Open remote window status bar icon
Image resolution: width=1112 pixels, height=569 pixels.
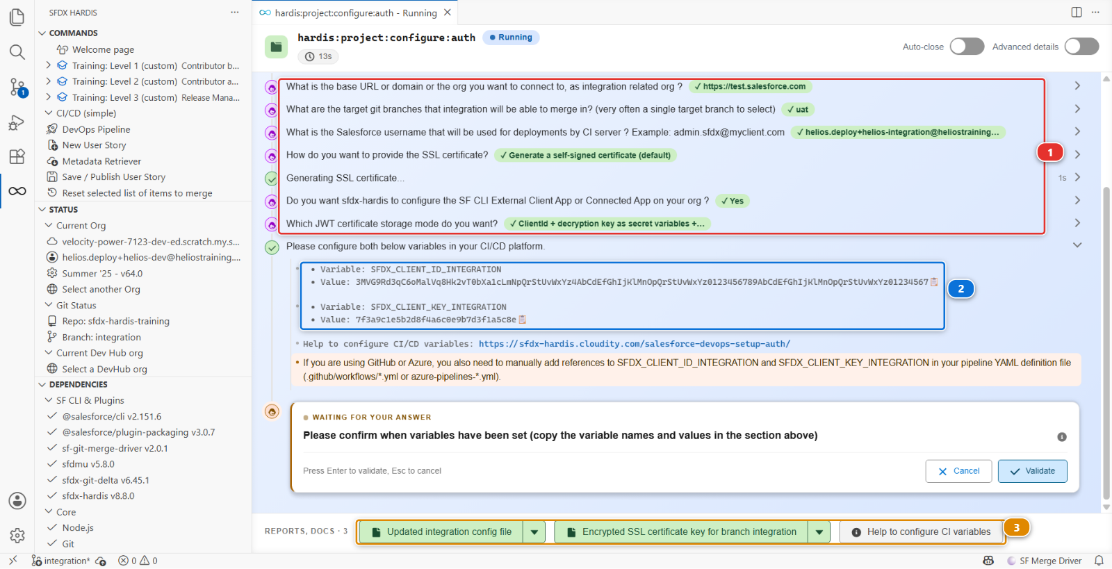pos(13,561)
